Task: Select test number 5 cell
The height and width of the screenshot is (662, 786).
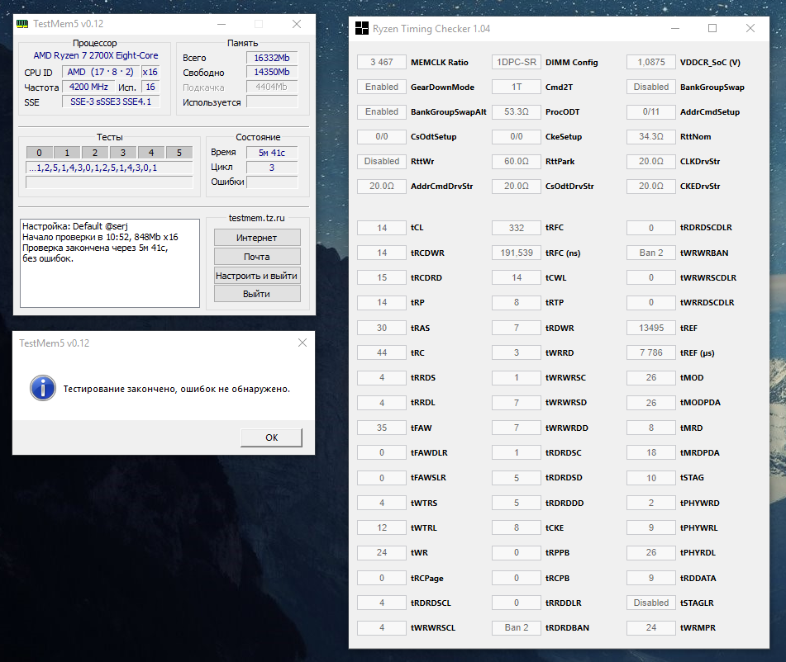Action: point(179,153)
